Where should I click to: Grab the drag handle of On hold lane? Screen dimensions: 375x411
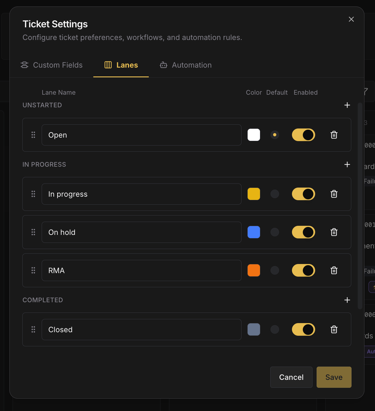click(33, 232)
